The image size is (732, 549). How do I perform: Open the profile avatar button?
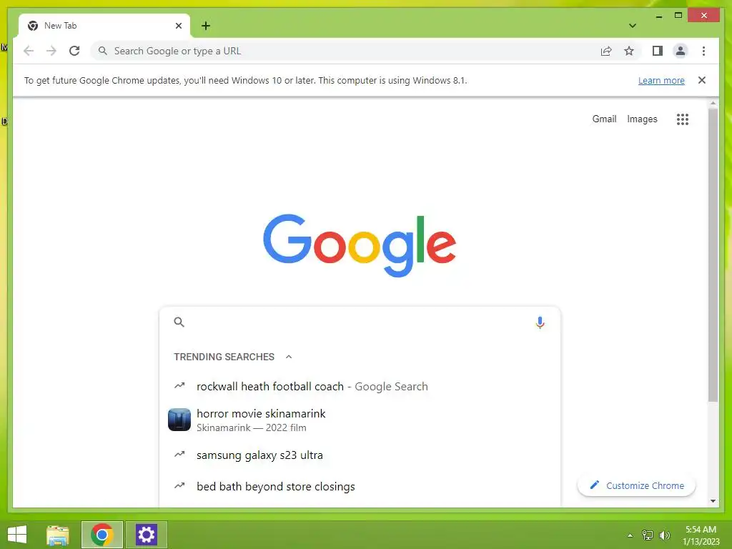pyautogui.click(x=681, y=51)
